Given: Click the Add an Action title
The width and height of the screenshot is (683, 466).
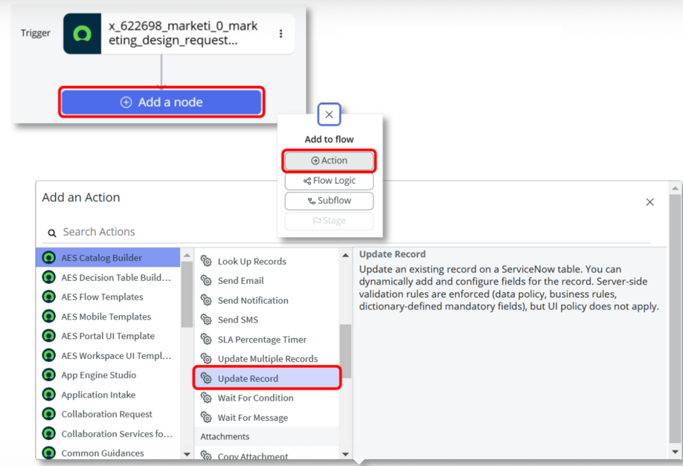Looking at the screenshot, I should pyautogui.click(x=81, y=197).
